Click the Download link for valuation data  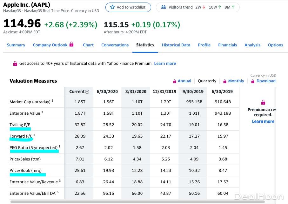(x=266, y=81)
